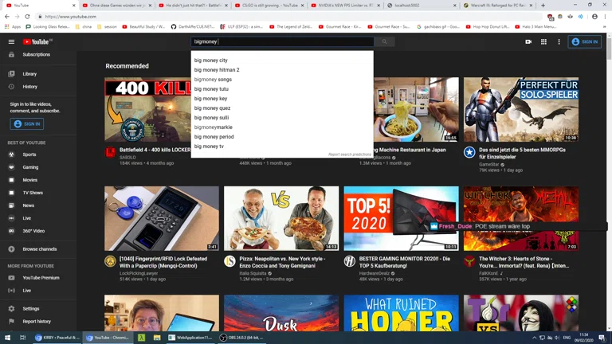Viewport: 612px width, 344px height.
Task: Open the Apps bookmark shortcut
Action: click(x=13, y=27)
